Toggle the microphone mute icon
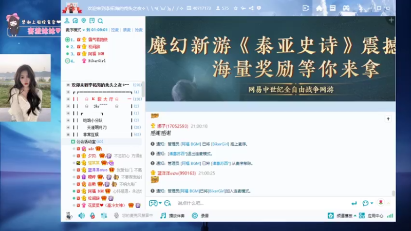 click(92, 216)
